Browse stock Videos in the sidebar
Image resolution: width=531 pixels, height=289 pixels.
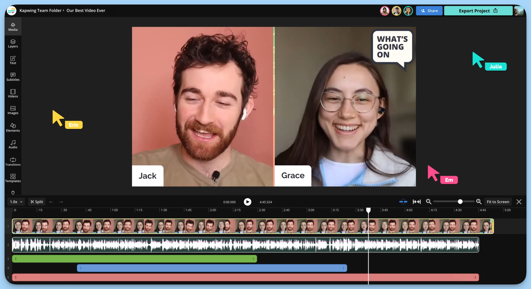click(13, 93)
